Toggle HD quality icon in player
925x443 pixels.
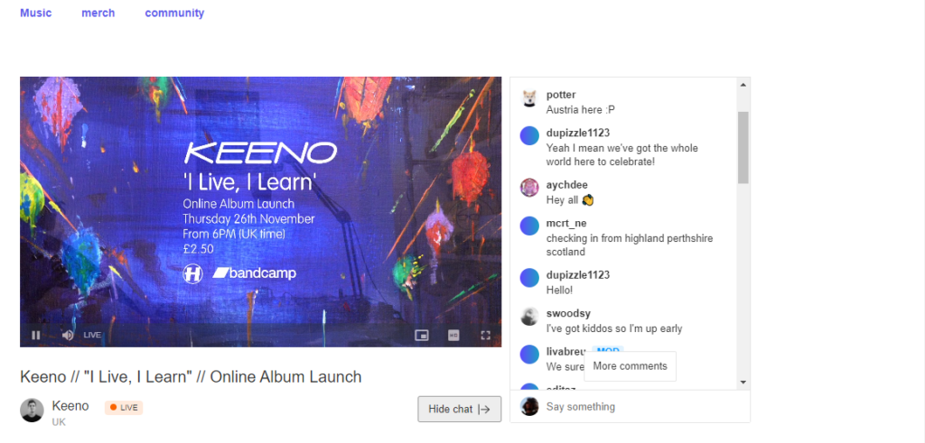[x=453, y=336]
